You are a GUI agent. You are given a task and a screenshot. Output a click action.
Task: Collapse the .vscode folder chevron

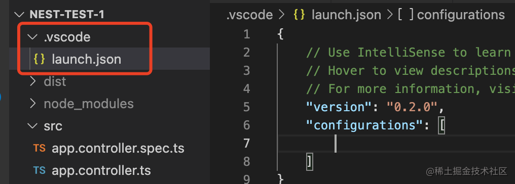point(32,37)
